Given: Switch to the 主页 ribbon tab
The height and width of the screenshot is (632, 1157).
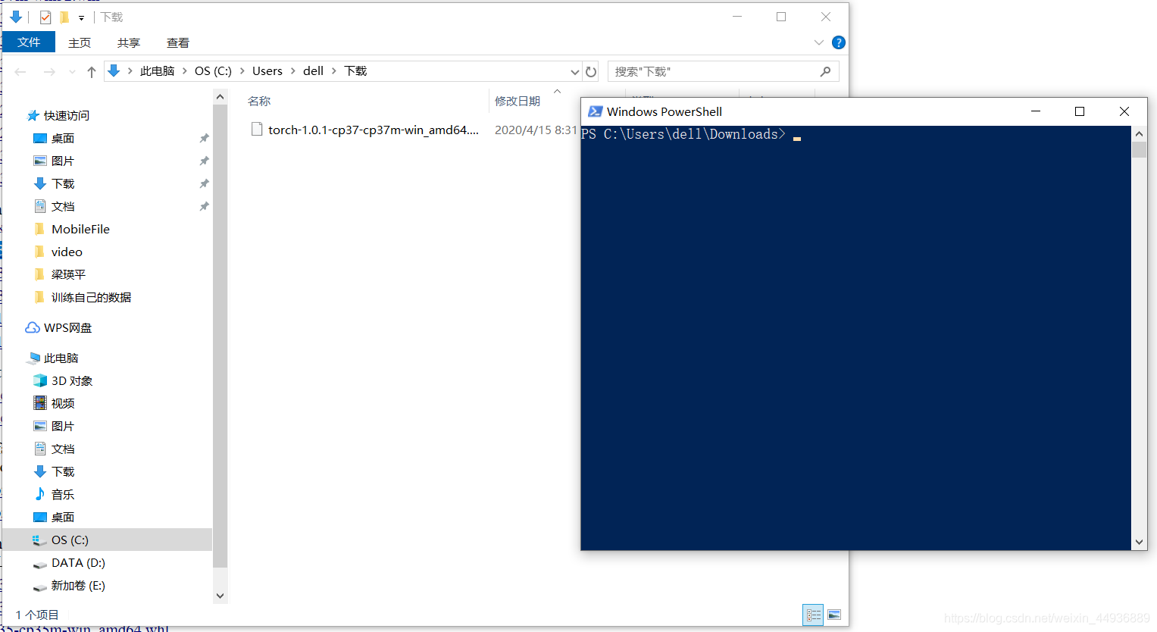Looking at the screenshot, I should [x=80, y=43].
